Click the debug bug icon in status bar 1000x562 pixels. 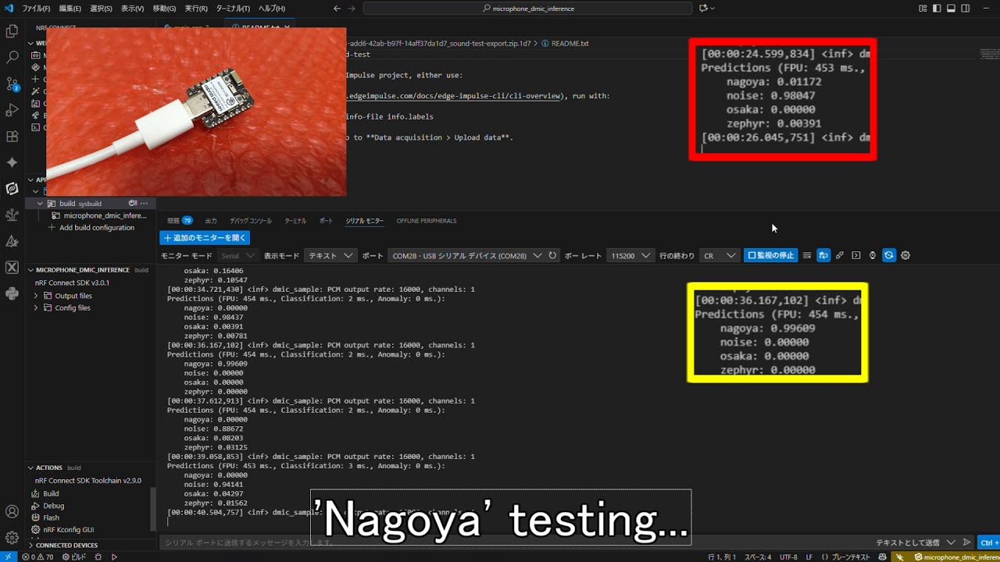click(x=98, y=557)
